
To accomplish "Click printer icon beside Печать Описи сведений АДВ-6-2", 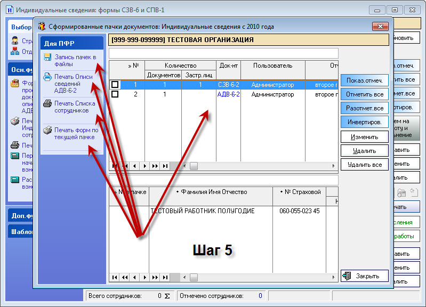I will [x=47, y=77].
